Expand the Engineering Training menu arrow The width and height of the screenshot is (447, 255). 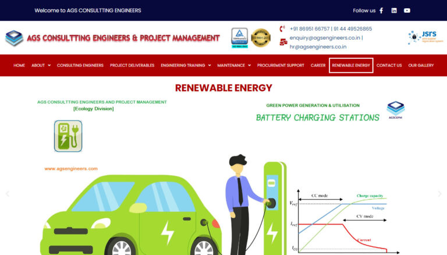tap(210, 65)
